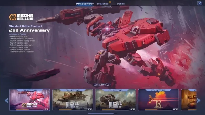Image resolution: width=205 pixels, height=115 pixels.
Task: Click the Mecha Bellum card progress bar
Action: pyautogui.click(x=30, y=109)
